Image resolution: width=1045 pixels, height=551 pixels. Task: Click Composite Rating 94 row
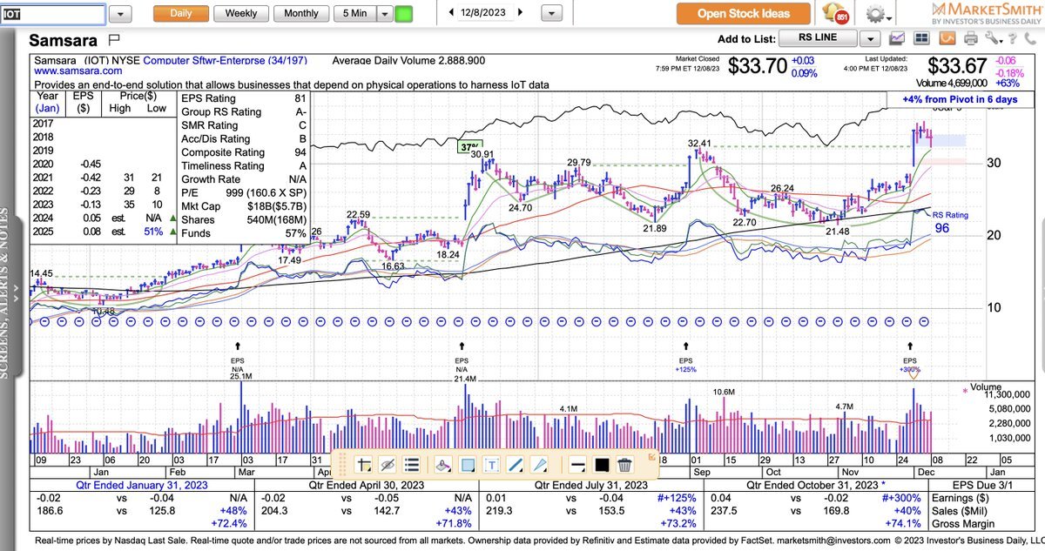coord(244,152)
